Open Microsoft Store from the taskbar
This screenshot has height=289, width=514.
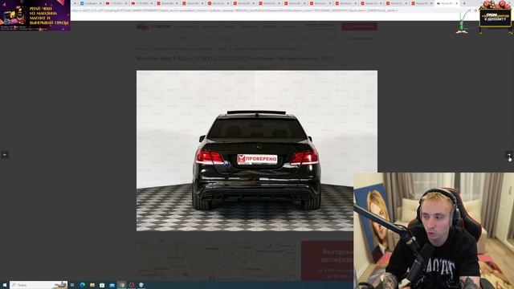pos(102,285)
